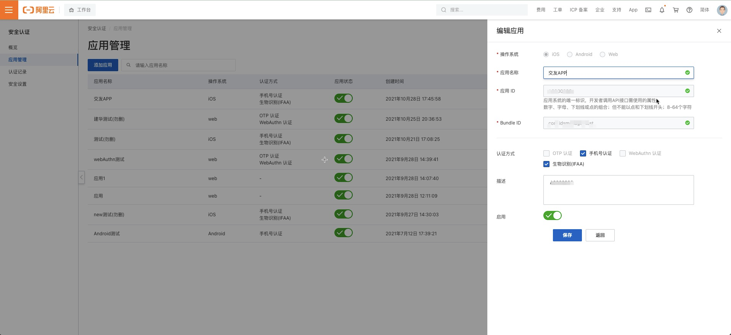Open the 工单 menu

coord(557,10)
